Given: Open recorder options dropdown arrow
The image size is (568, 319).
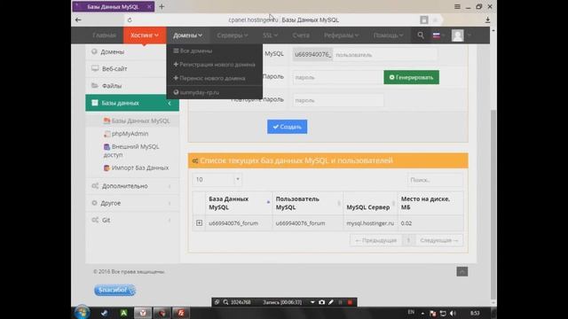Looking at the screenshot, I should coord(312,302).
